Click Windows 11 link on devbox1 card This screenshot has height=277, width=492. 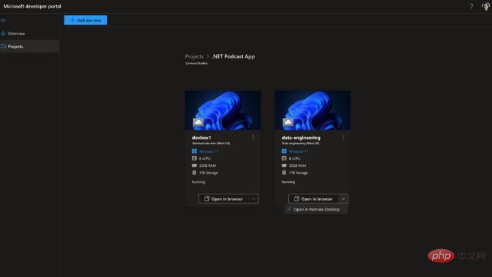coord(208,151)
